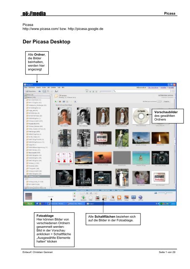The width and height of the screenshot is (190, 269).
Task: Click the green upload arrow button
Action: (x=83, y=197)
